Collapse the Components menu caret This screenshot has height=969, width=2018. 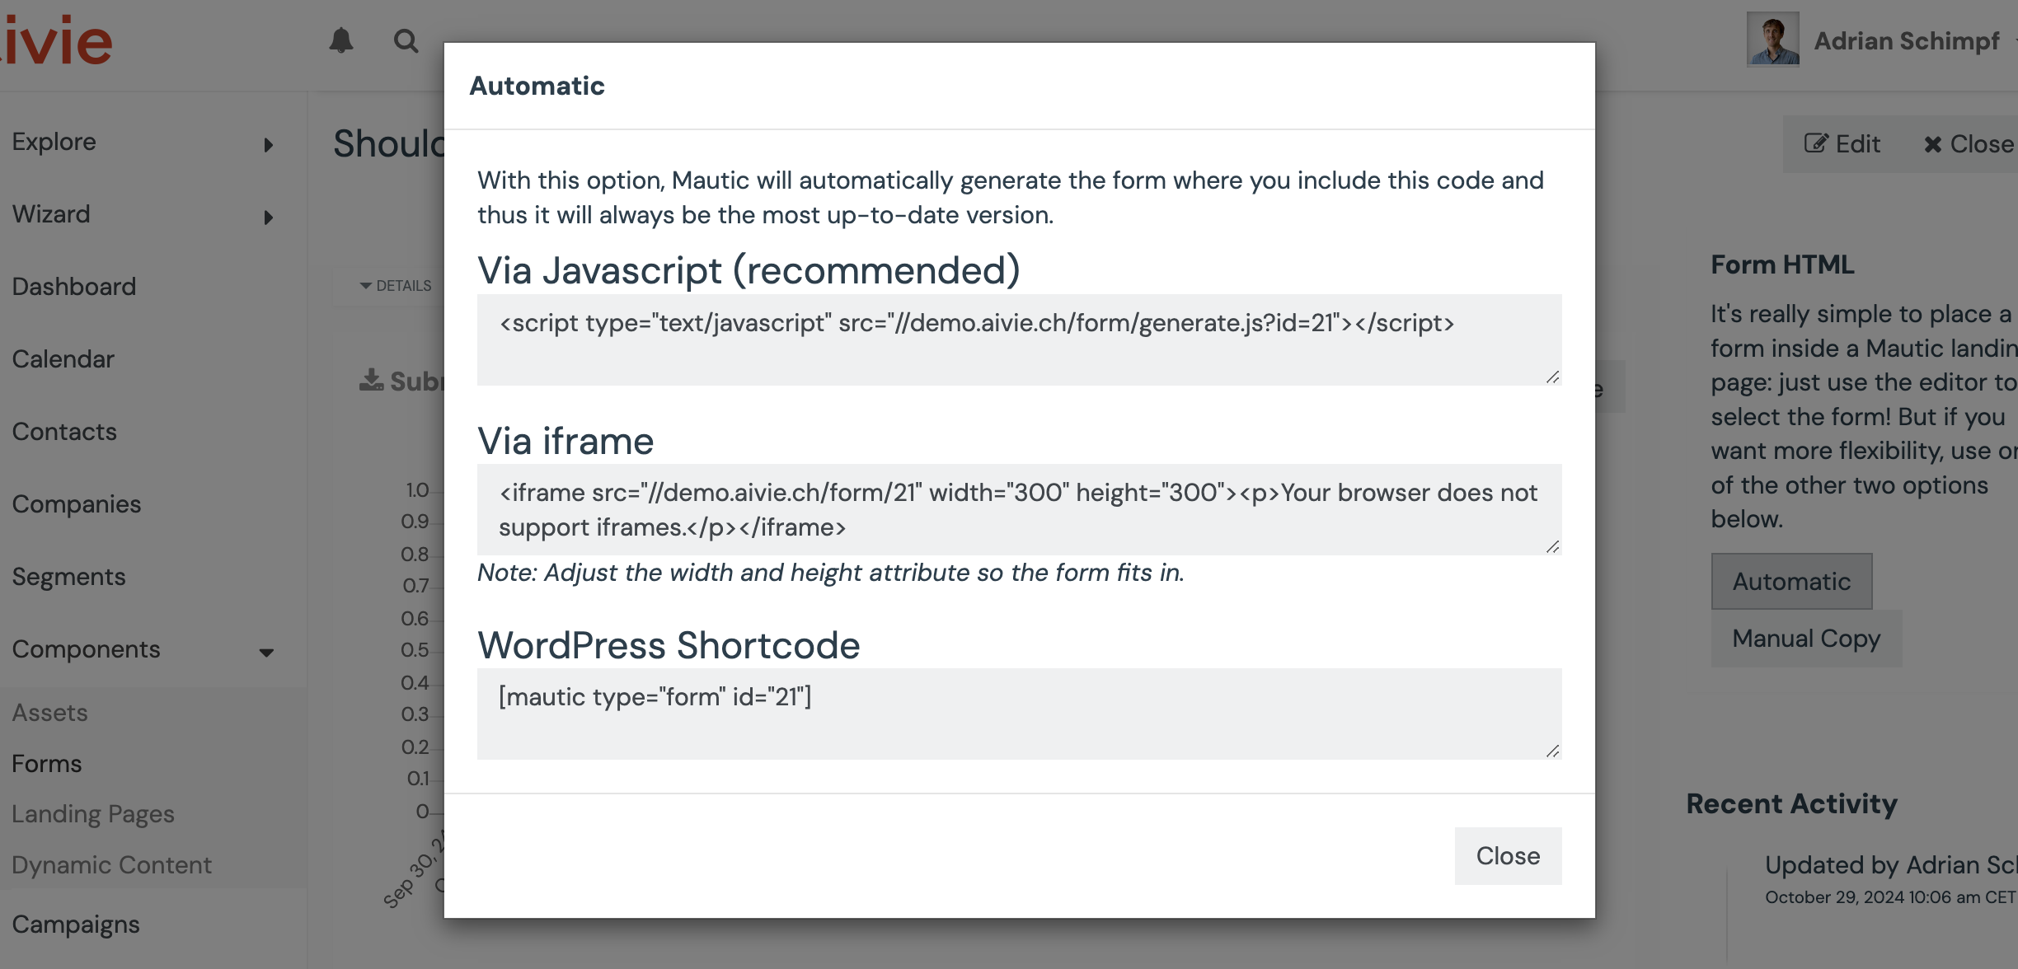(x=266, y=652)
